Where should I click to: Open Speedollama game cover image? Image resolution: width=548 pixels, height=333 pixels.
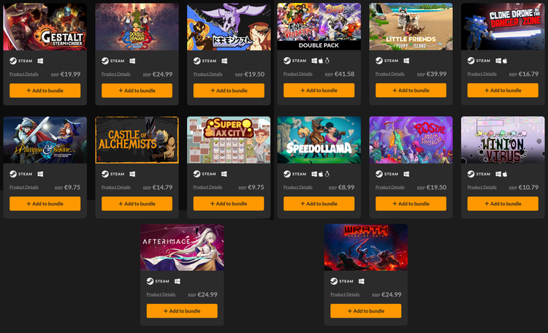319,140
